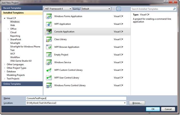Switch to medium icons list view
Viewport: 180px width, 115px height.
(x=119, y=9)
